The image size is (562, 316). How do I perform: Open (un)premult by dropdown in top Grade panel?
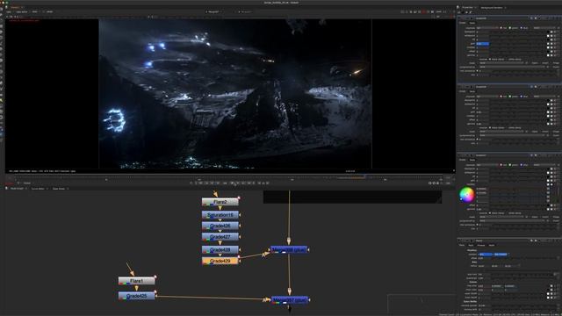pos(513,67)
